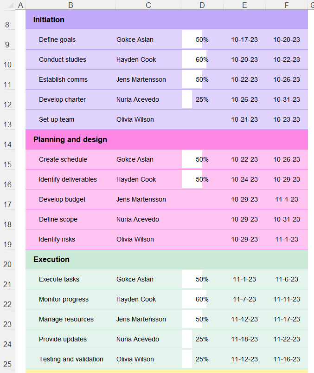This screenshot has width=314, height=373.
Task: Click Olivia Wilson in Identify risks row
Action: (x=135, y=239)
